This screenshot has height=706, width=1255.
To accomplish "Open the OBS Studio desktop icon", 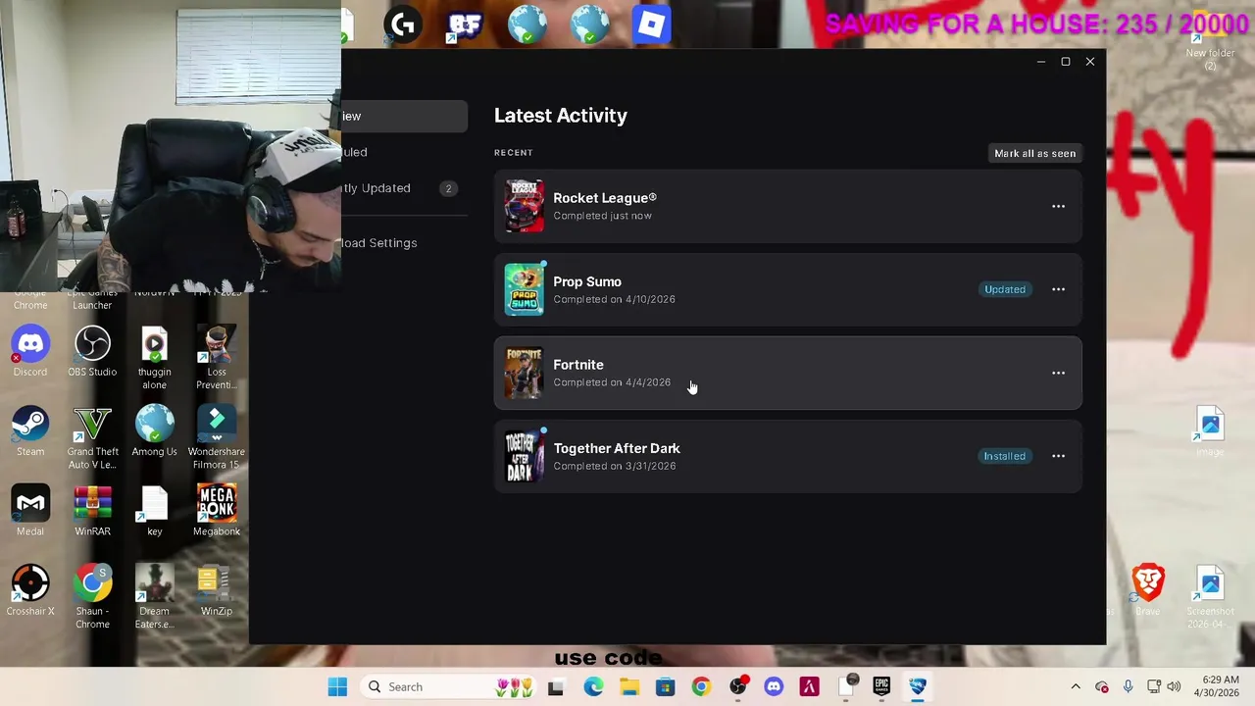I will [x=92, y=352].
